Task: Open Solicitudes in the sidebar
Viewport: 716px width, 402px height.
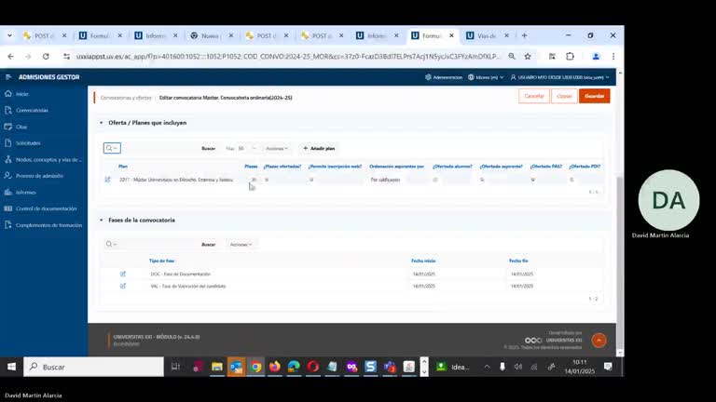Action: 28,143
